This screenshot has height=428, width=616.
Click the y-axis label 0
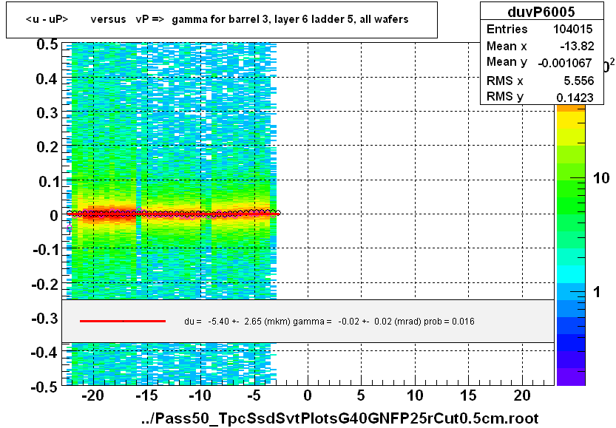point(54,216)
